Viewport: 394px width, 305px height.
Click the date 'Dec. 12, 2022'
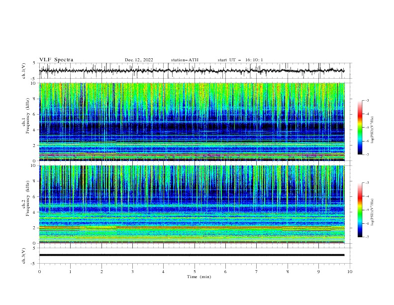pos(139,60)
